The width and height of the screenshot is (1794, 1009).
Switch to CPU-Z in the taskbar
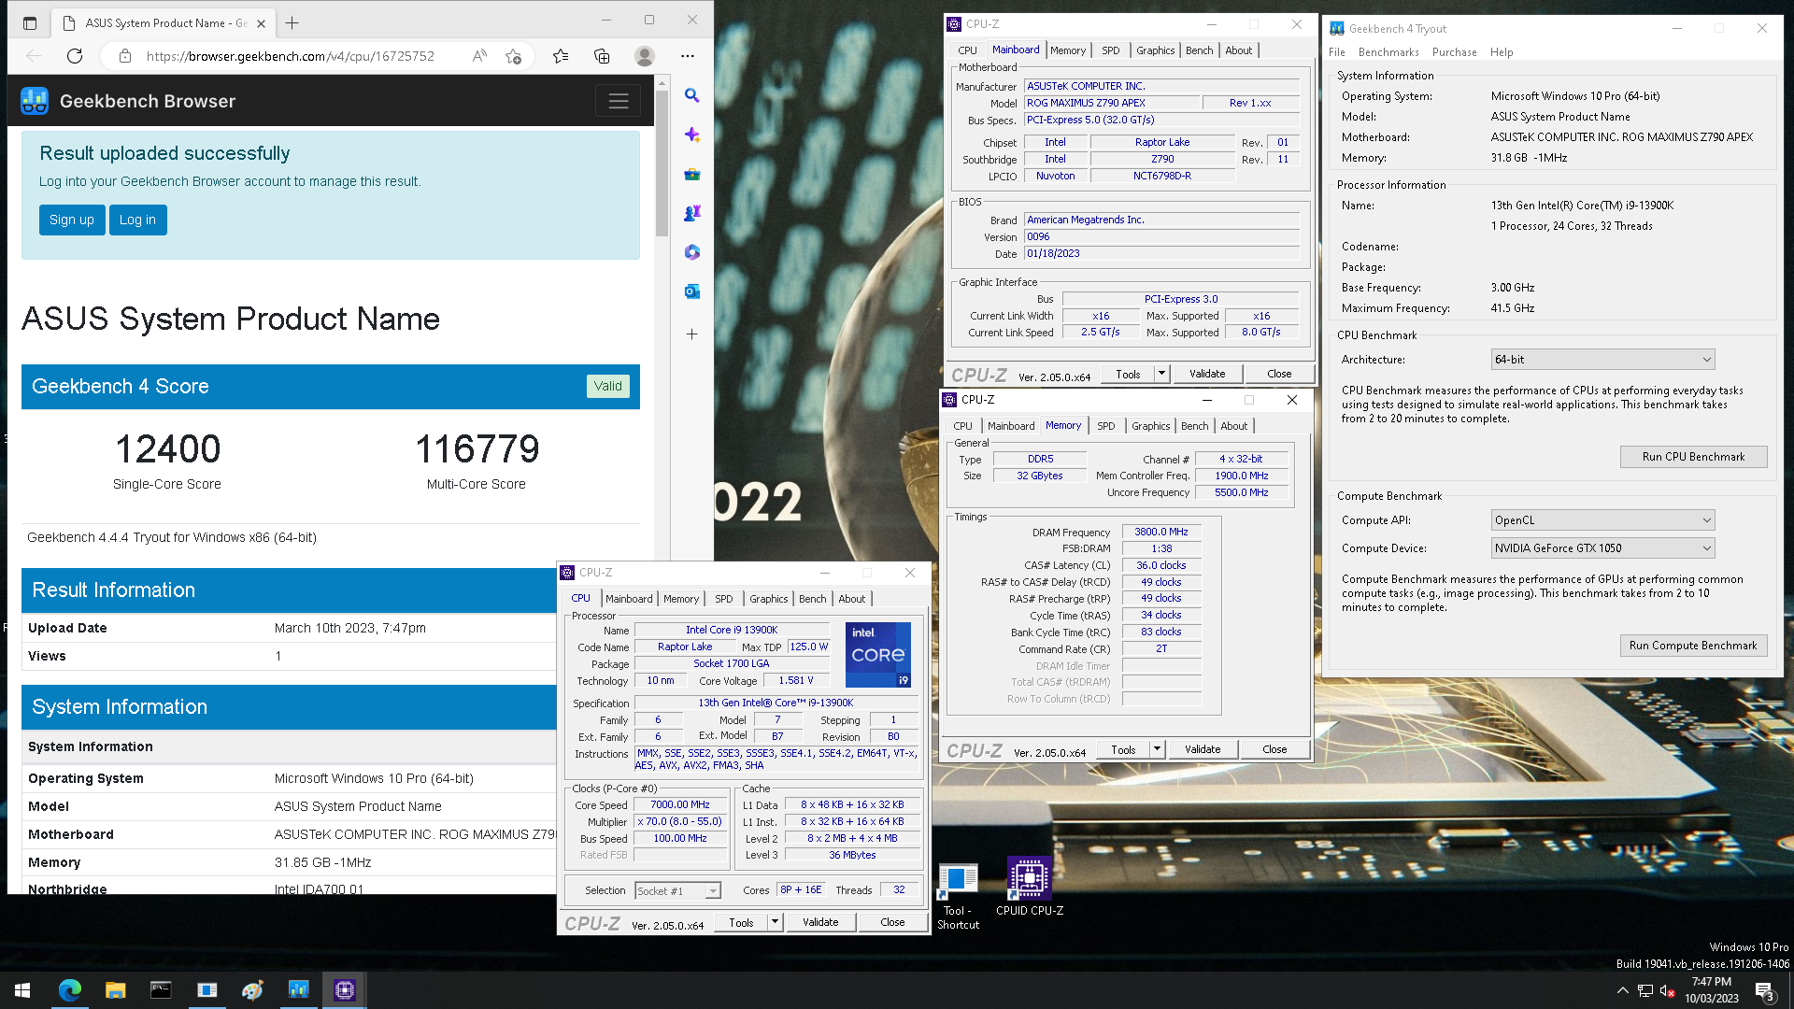tap(345, 990)
